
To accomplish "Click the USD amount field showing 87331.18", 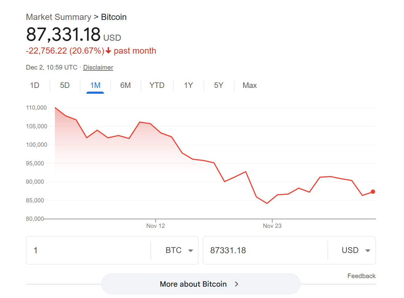I will [265, 251].
